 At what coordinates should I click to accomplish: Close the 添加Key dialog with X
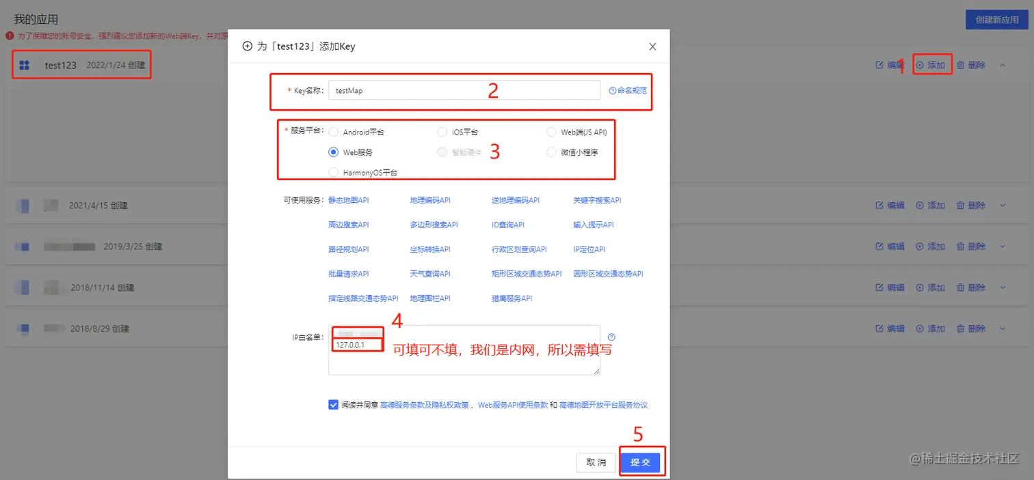pos(652,46)
